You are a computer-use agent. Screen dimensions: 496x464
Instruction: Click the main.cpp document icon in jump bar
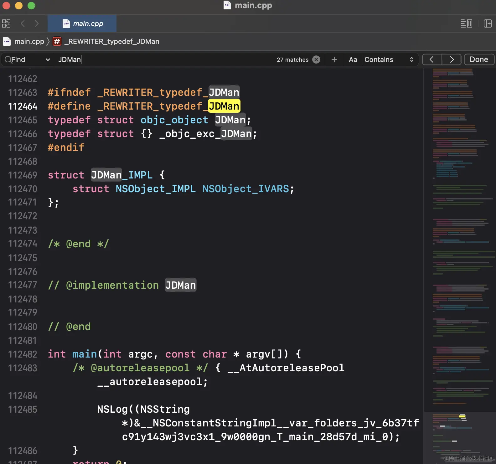tap(7, 41)
